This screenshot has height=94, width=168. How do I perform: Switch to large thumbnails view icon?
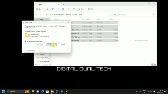(x=155, y=65)
